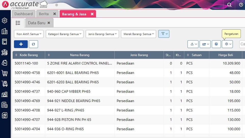This screenshot has height=138, width=245.
Task: Open the Pengaturan gear dropdown
Action: (x=227, y=44)
